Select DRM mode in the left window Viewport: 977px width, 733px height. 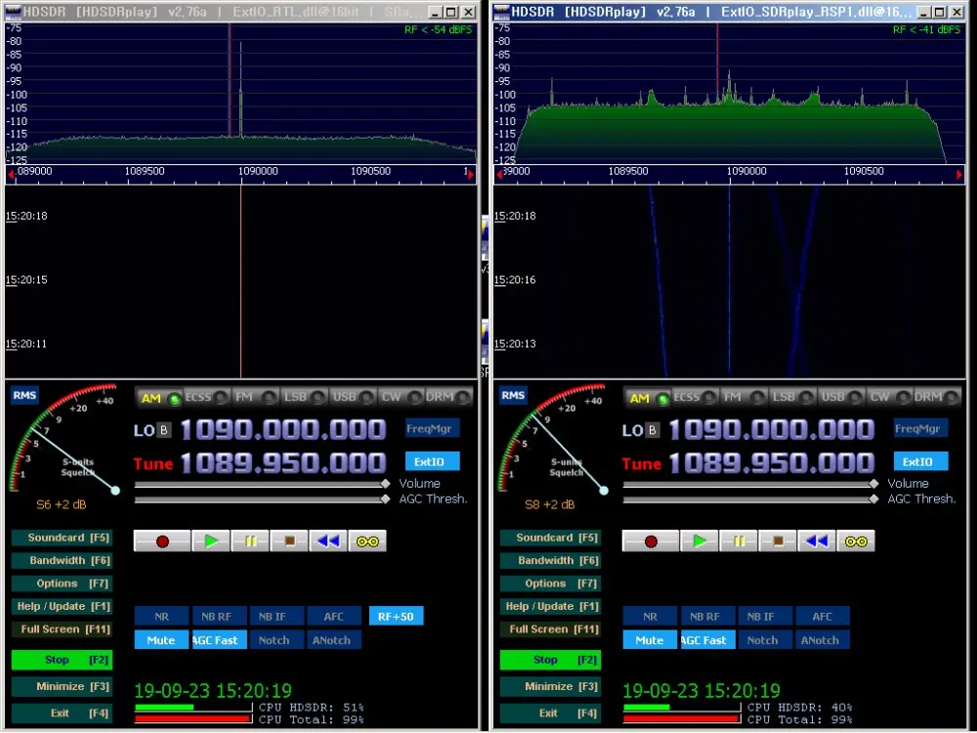pos(449,397)
